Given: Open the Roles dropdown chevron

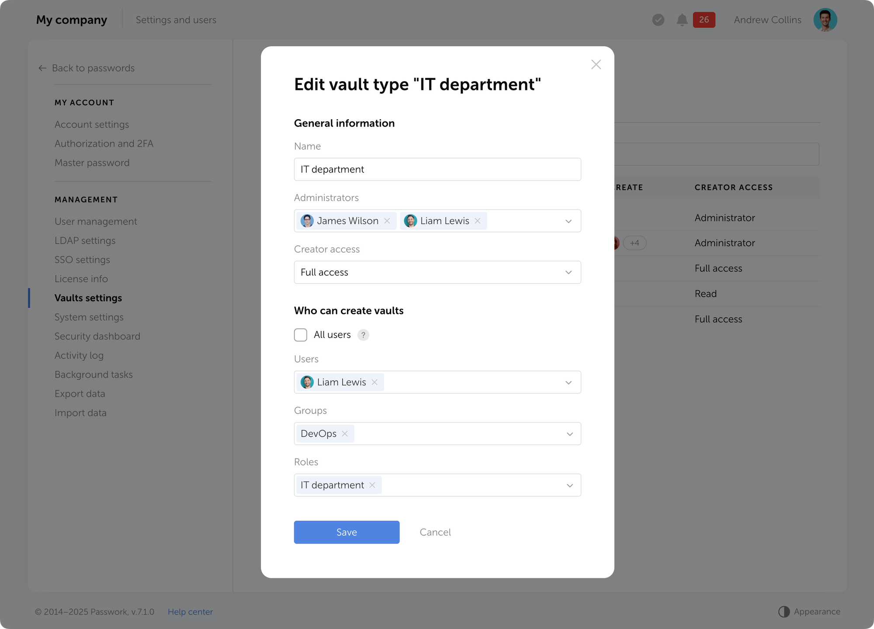Looking at the screenshot, I should pyautogui.click(x=569, y=486).
